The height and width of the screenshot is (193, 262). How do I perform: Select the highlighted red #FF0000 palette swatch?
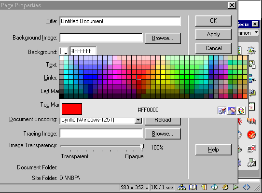(x=139, y=77)
